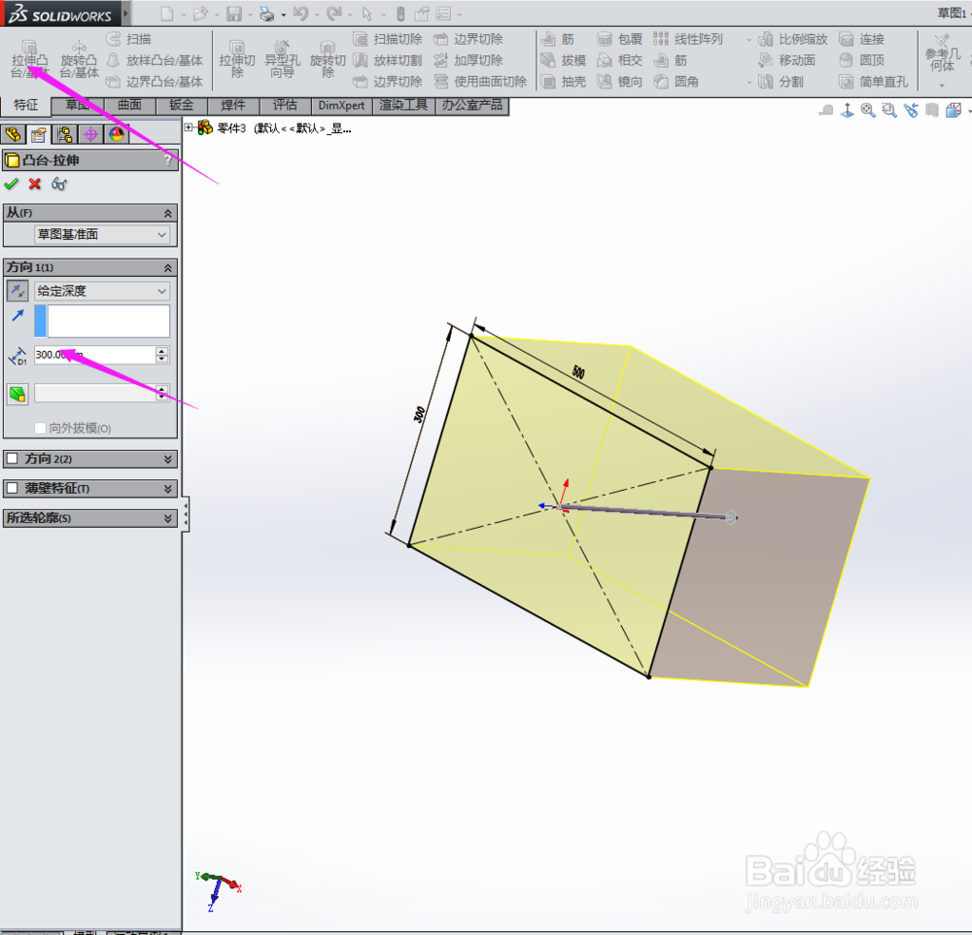This screenshot has width=972, height=935.
Task: Click 边界凸台/基体 boundary boss tool
Action: [155, 82]
